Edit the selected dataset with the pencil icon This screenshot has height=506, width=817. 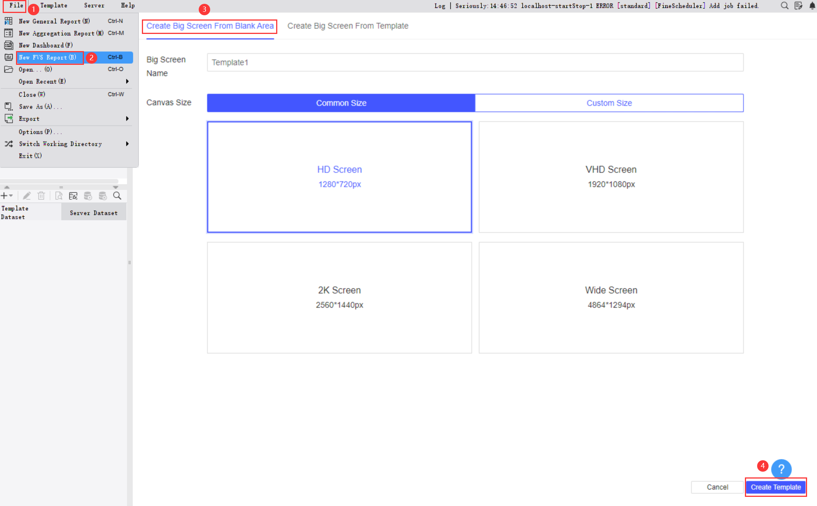[27, 196]
